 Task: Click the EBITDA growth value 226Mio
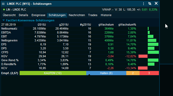(x=109, y=33)
